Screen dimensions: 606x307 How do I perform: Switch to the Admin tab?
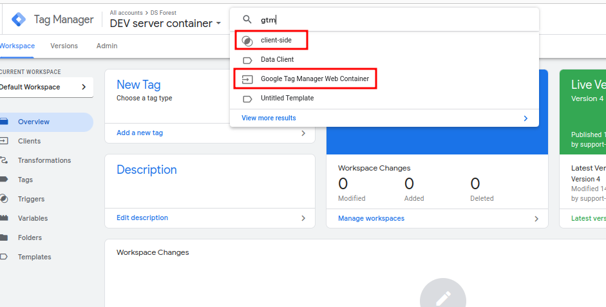[107, 46]
